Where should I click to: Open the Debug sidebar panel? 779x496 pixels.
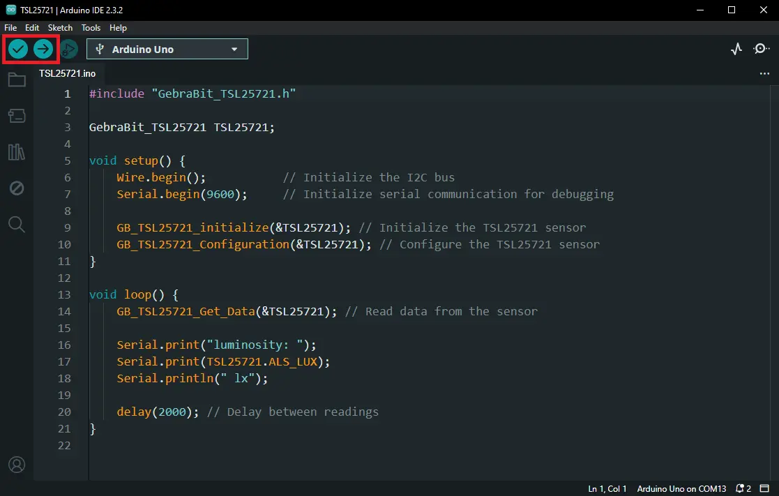click(x=17, y=188)
